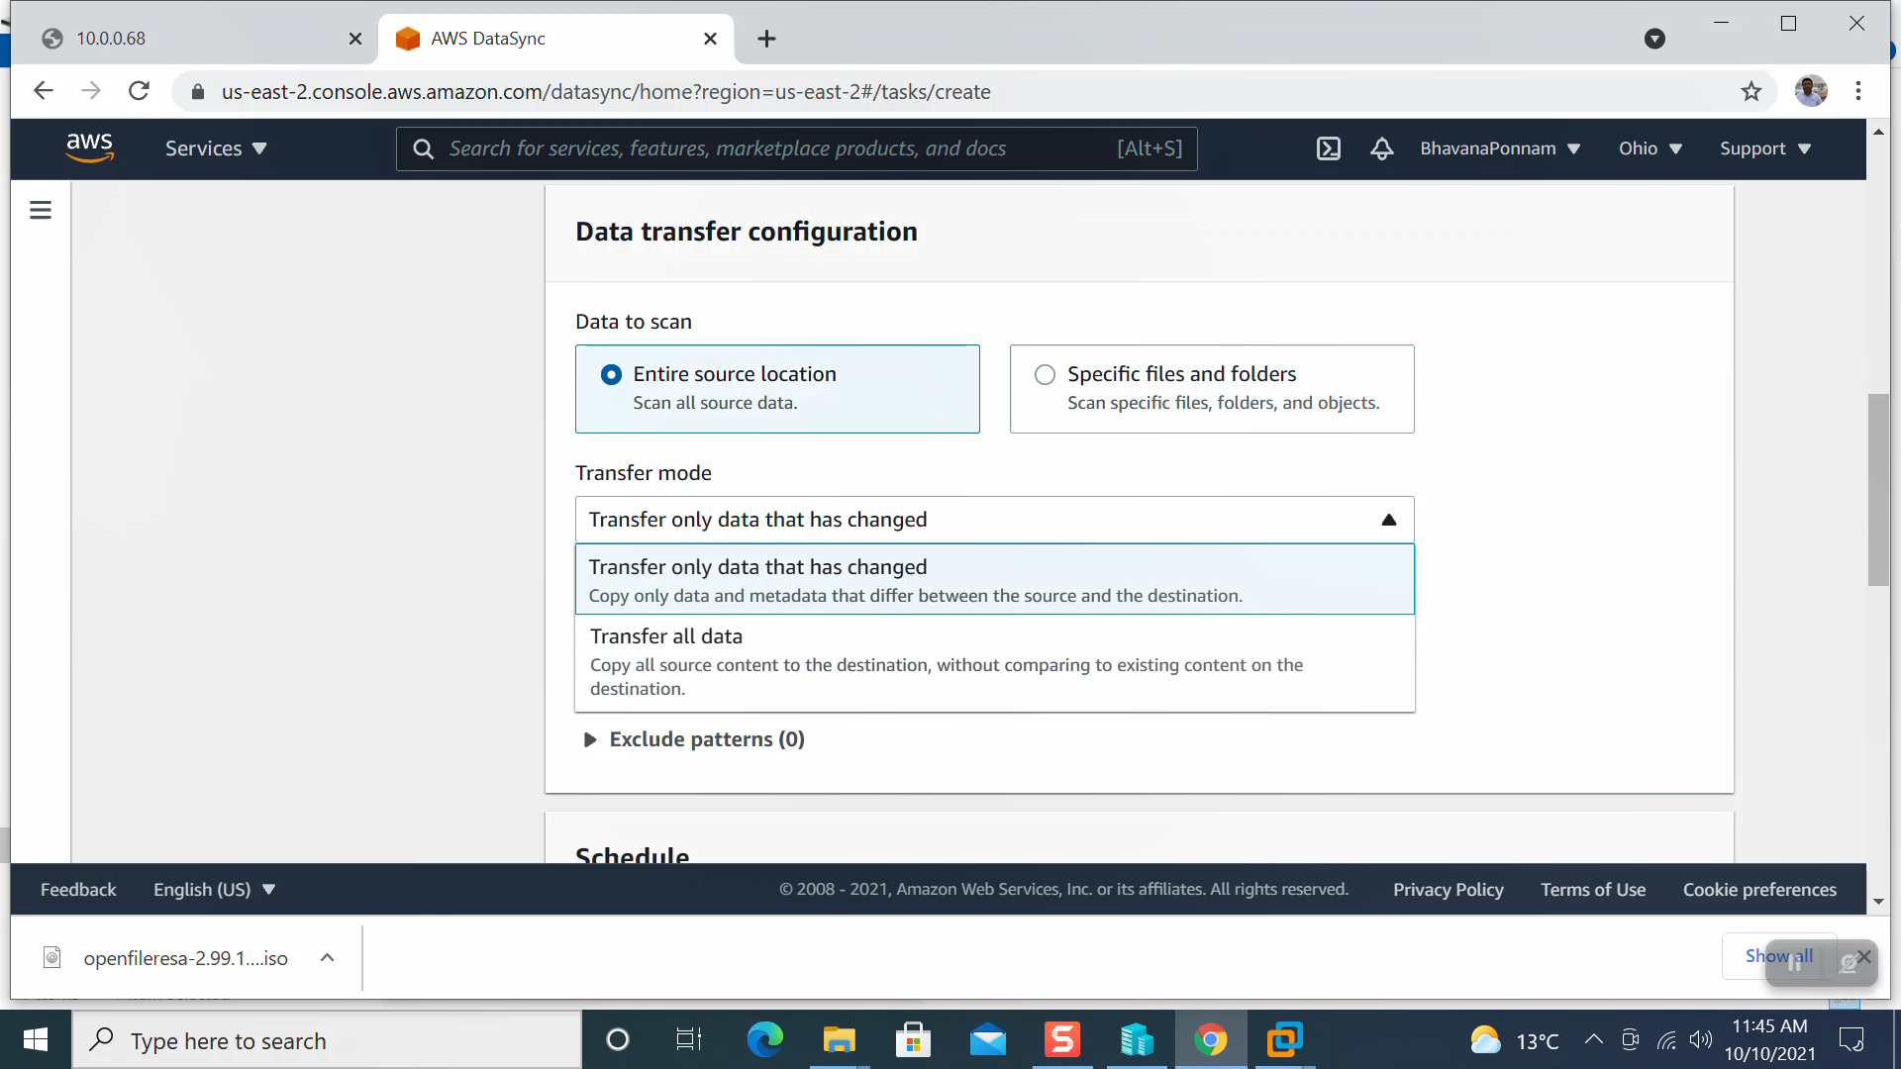Open the AWS notifications bell
Screen dimensions: 1901x1069
(1381, 148)
